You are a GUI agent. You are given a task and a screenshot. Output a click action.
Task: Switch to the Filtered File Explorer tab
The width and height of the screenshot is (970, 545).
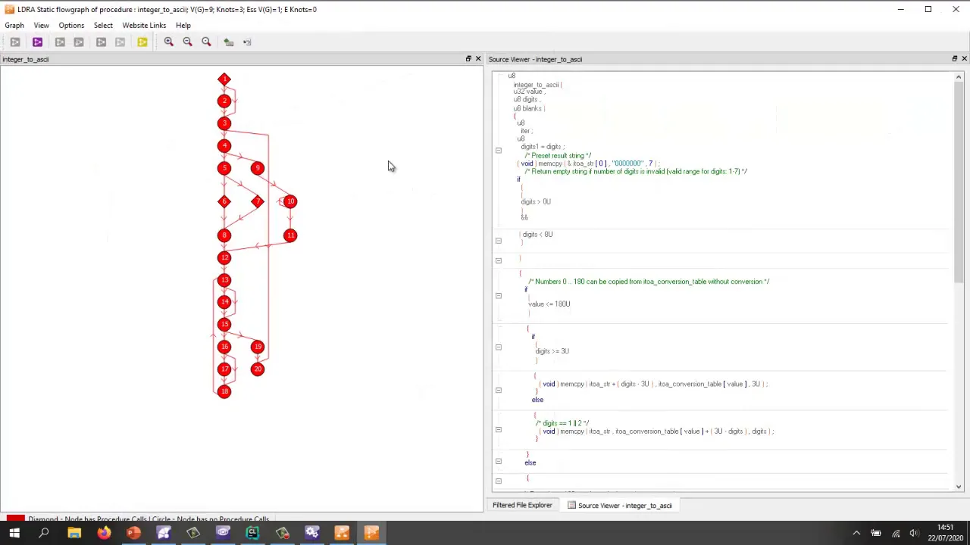[x=522, y=505]
